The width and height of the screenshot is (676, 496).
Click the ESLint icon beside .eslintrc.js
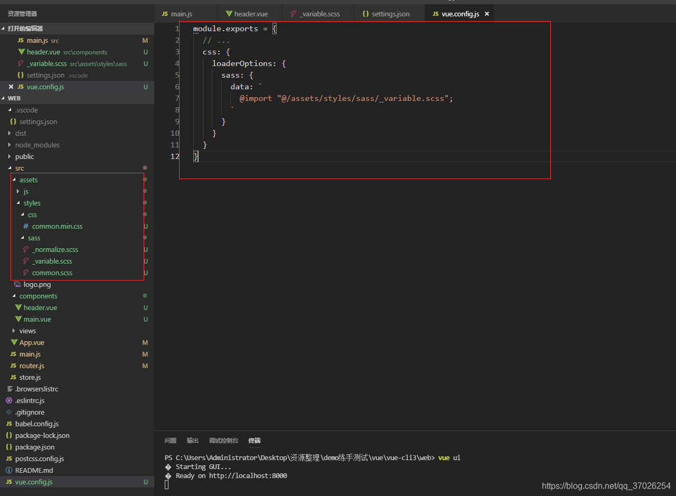9,400
